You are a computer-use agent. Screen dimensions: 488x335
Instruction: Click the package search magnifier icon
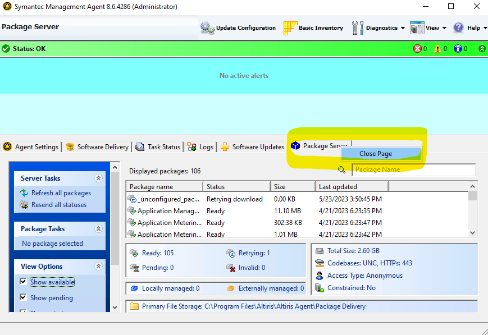342,169
